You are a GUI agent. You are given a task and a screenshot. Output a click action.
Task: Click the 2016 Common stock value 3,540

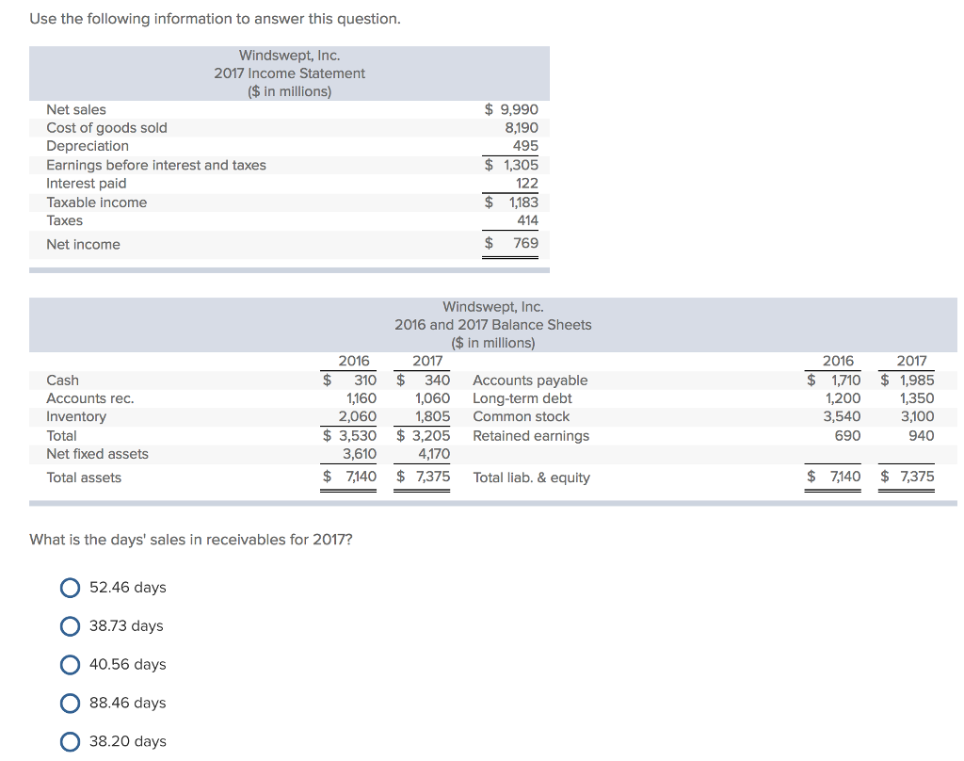843,416
